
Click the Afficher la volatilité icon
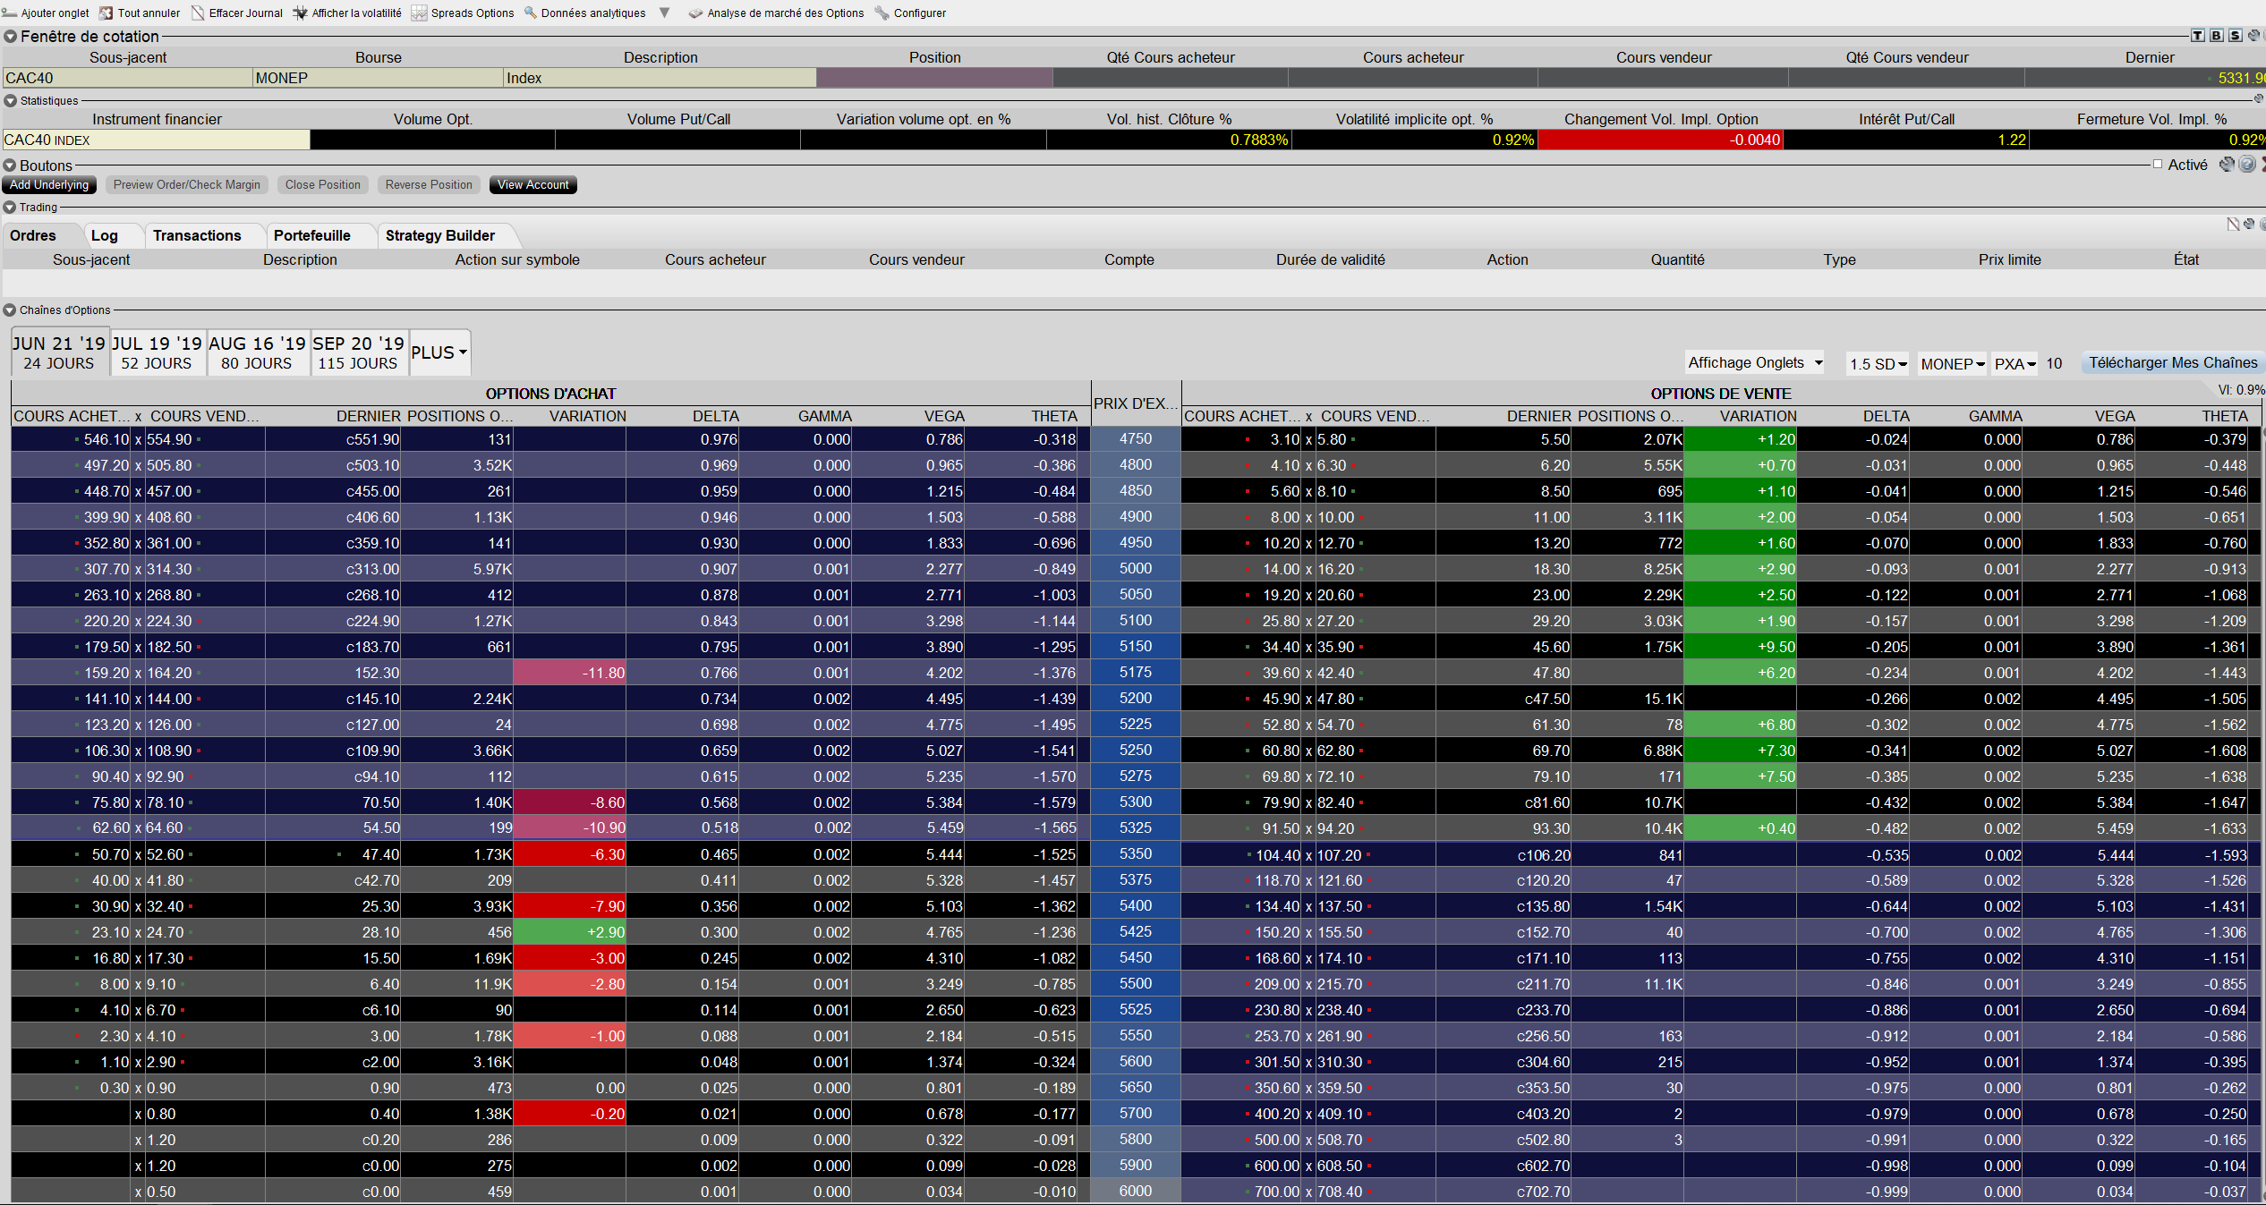(x=300, y=13)
